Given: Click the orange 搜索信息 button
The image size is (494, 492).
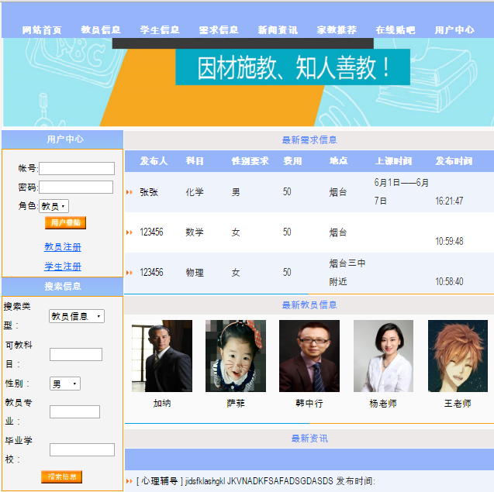Looking at the screenshot, I should point(62,477).
